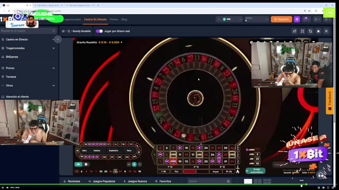Mute the 1xBit browser tab audio
Screen dimensions: 339x190
tap(27, 5)
